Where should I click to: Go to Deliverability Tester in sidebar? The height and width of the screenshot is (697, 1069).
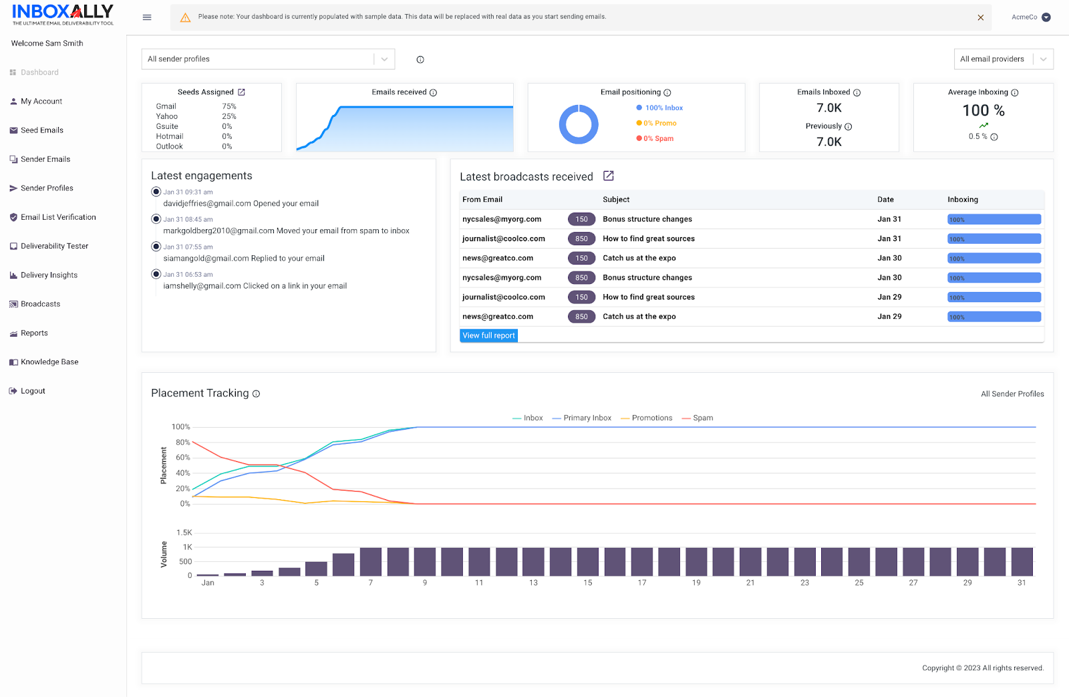pyautogui.click(x=54, y=247)
